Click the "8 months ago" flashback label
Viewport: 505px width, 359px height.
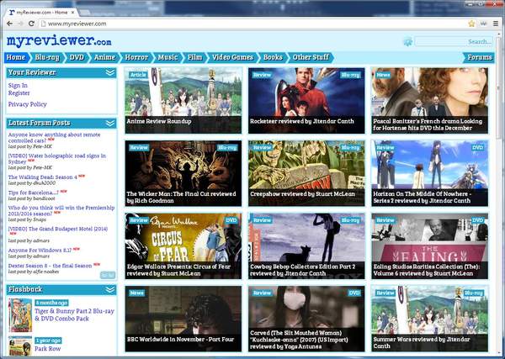pyautogui.click(x=51, y=303)
